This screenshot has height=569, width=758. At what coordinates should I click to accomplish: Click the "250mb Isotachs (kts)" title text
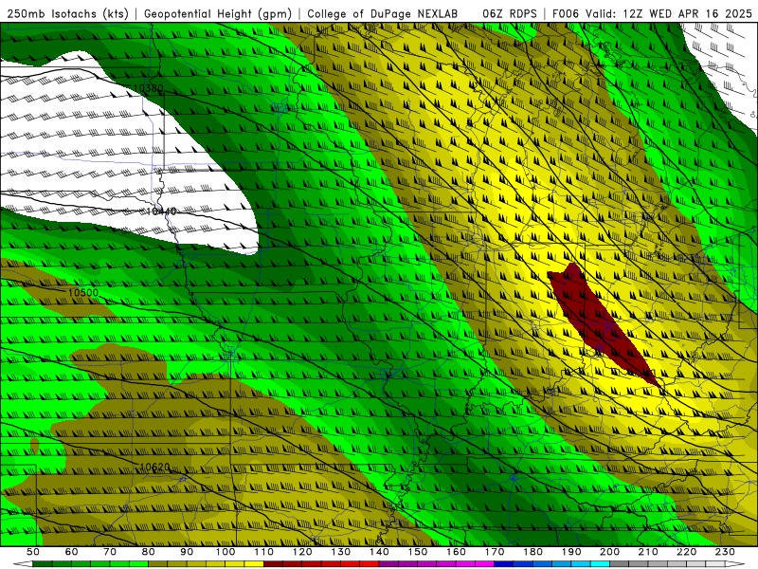(68, 13)
